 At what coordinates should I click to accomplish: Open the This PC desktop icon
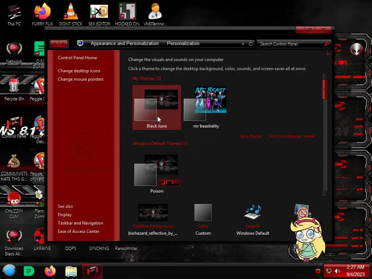pyautogui.click(x=14, y=15)
